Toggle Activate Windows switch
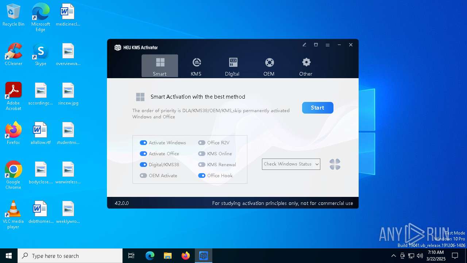Screen dimensions: 467x263 pyautogui.click(x=143, y=143)
